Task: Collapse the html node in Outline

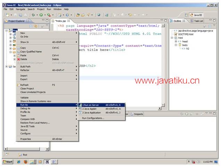Action: pos(172,38)
